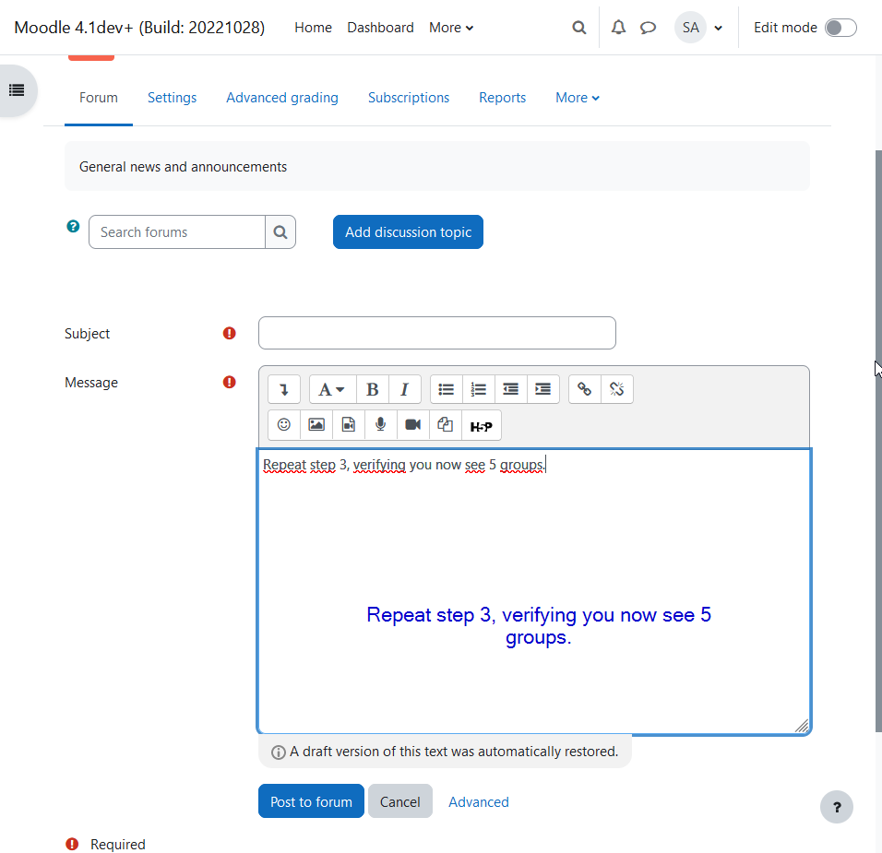882x853 pixels.
Task: Toggle Edit mode switch
Action: point(840,28)
